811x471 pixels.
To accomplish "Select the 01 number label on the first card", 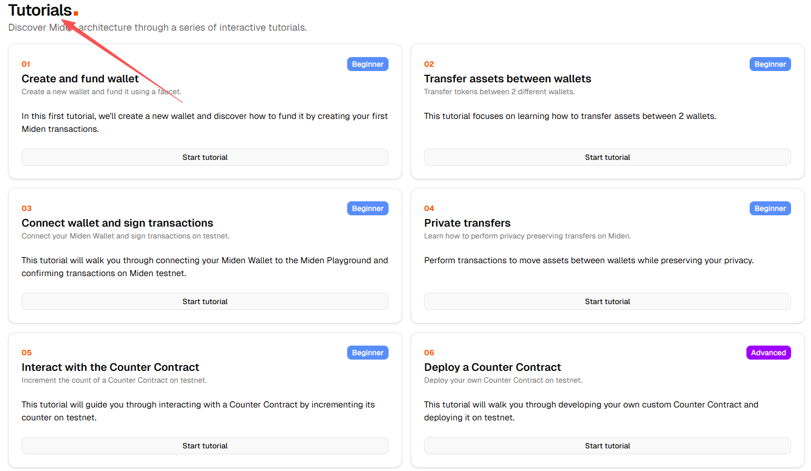I will 26,64.
